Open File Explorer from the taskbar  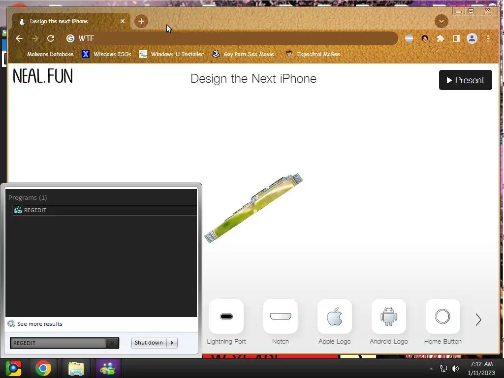pos(76,368)
